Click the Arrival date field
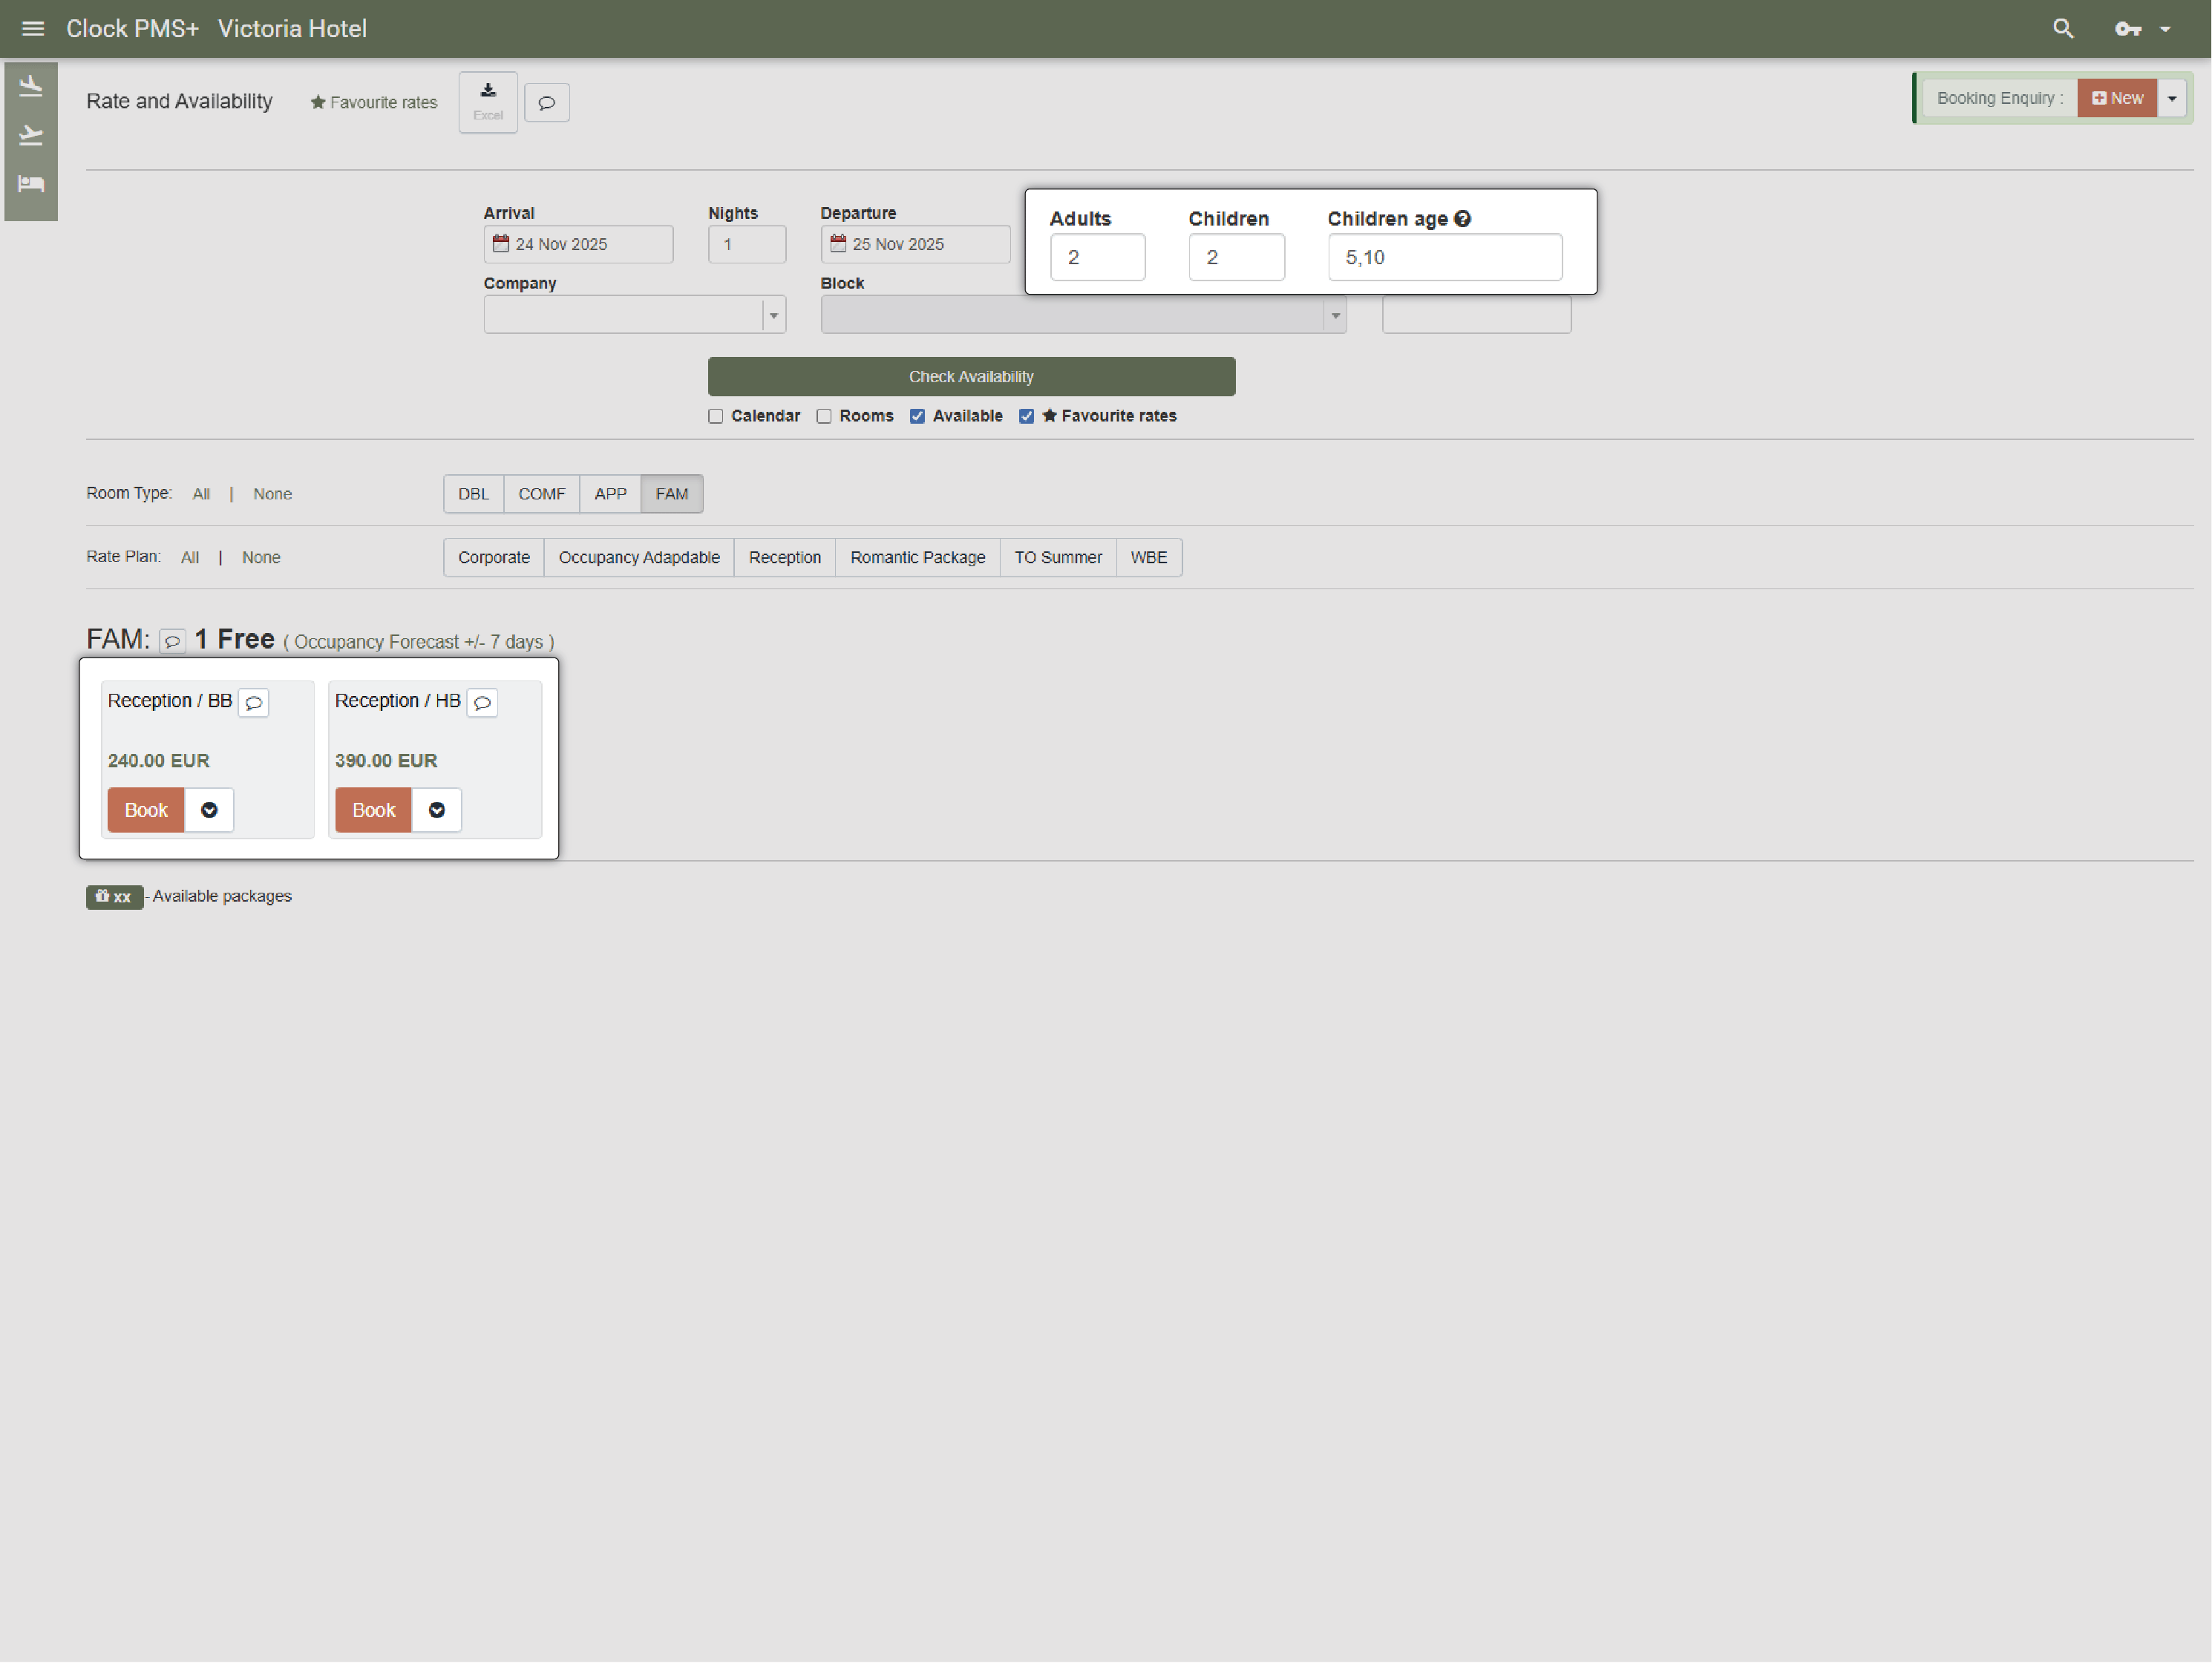The image size is (2212, 1663). tap(578, 244)
